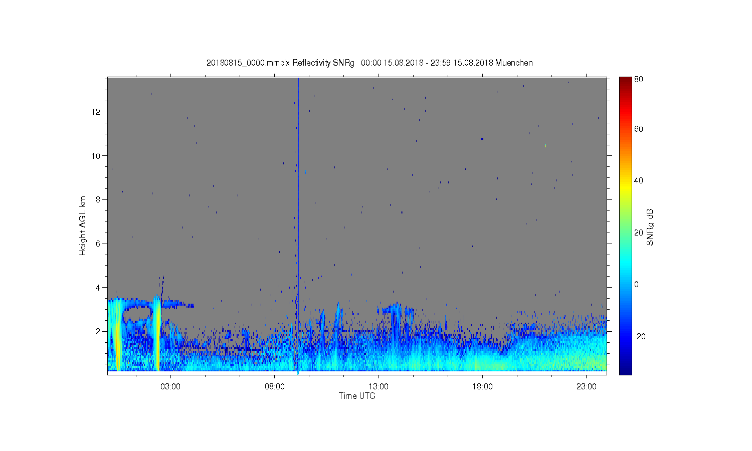The width and height of the screenshot is (752, 451).
Task: Click the colorbar tick label 80
Action: click(639, 79)
